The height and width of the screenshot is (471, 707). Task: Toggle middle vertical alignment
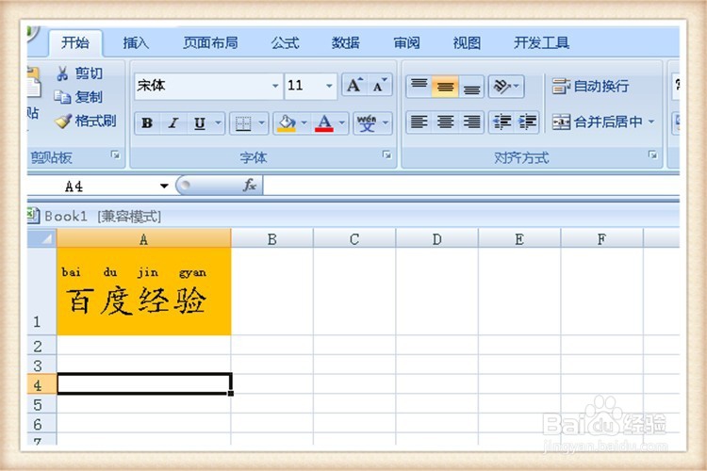[x=445, y=86]
